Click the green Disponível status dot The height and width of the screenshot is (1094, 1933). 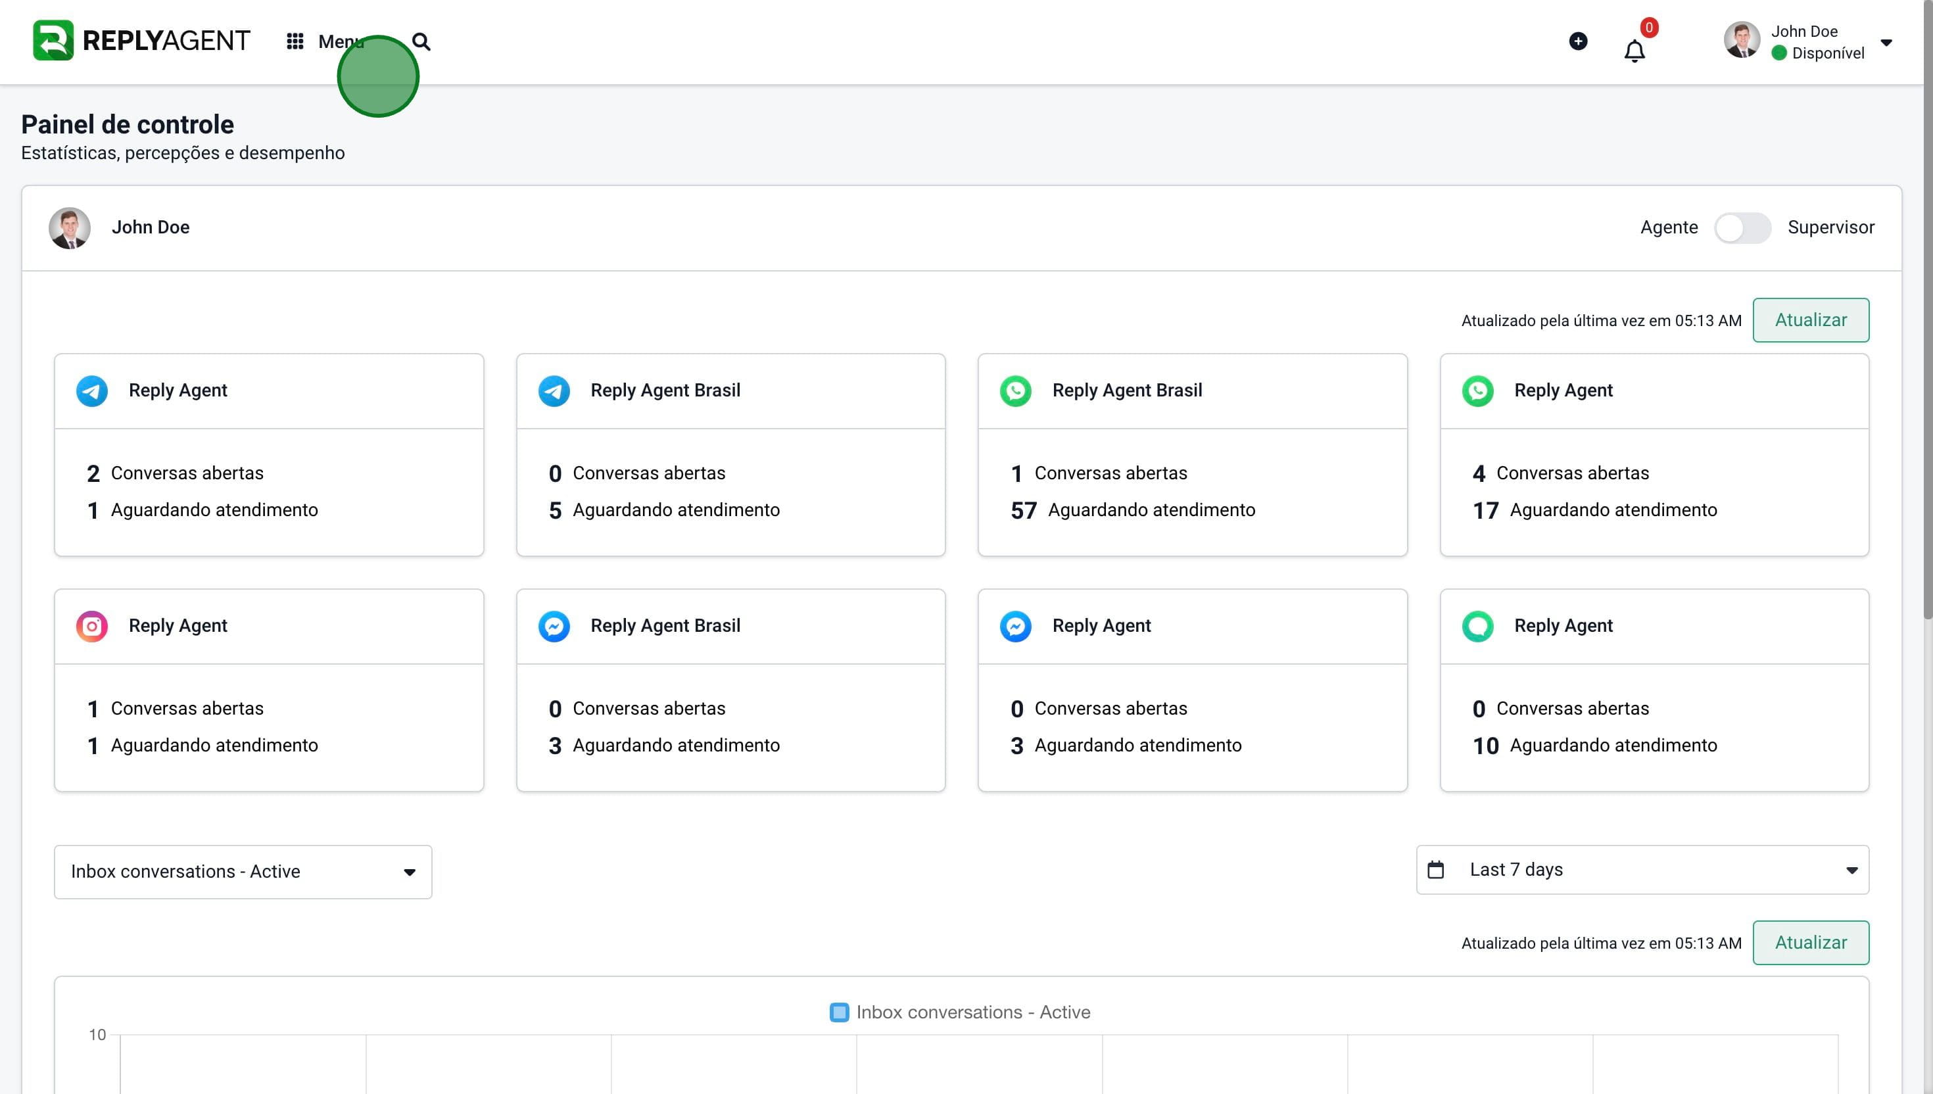pyautogui.click(x=1779, y=53)
